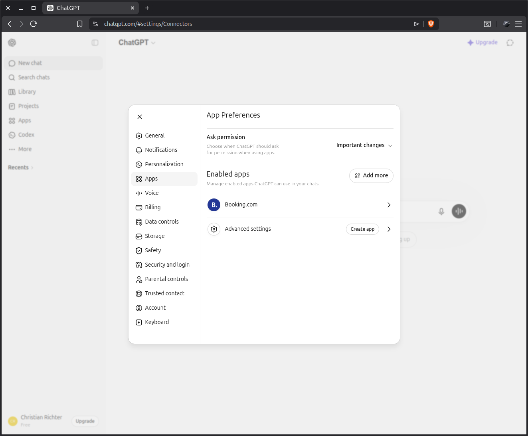
Task: Open Billing settings
Action: point(164,207)
